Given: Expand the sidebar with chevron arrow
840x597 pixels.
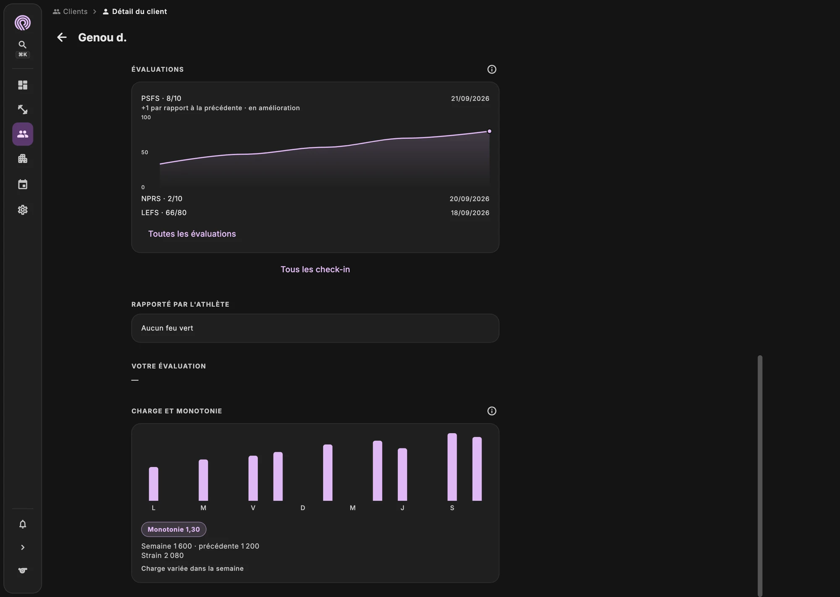Looking at the screenshot, I should 23,547.
